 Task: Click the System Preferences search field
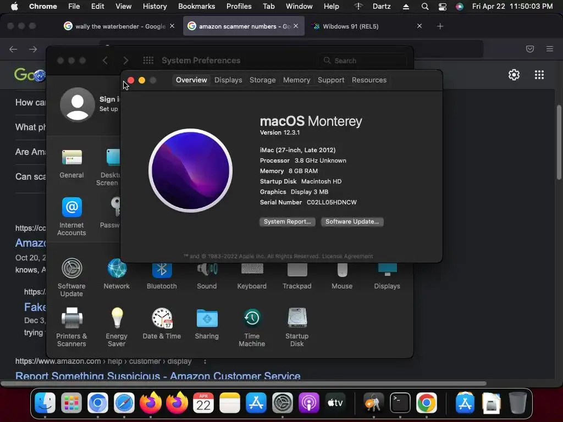click(x=362, y=60)
